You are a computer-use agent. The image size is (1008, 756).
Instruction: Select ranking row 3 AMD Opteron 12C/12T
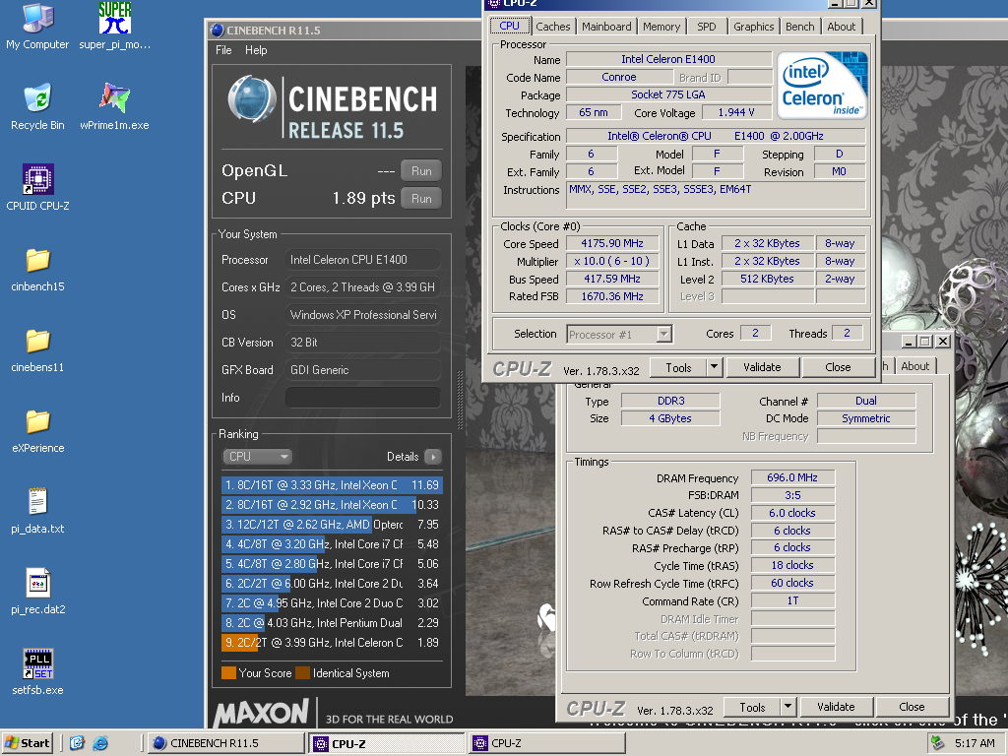pos(332,525)
